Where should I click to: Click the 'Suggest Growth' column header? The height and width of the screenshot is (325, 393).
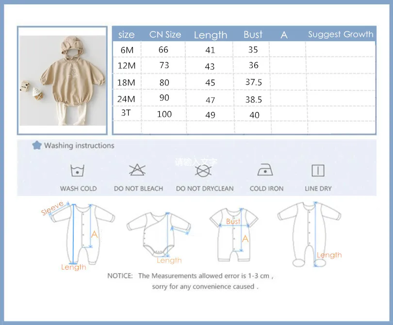341,34
